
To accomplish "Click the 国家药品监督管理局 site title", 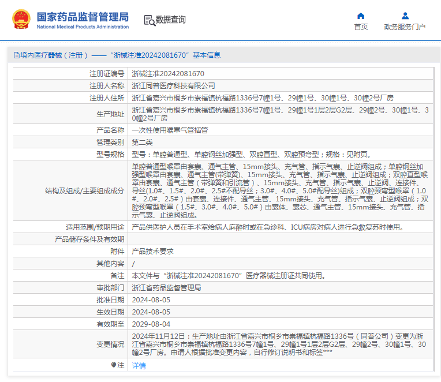I will point(83,16).
